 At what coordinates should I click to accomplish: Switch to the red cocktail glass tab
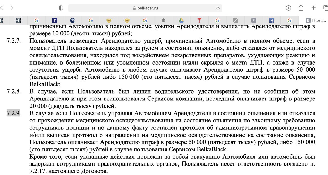coord(199,20)
